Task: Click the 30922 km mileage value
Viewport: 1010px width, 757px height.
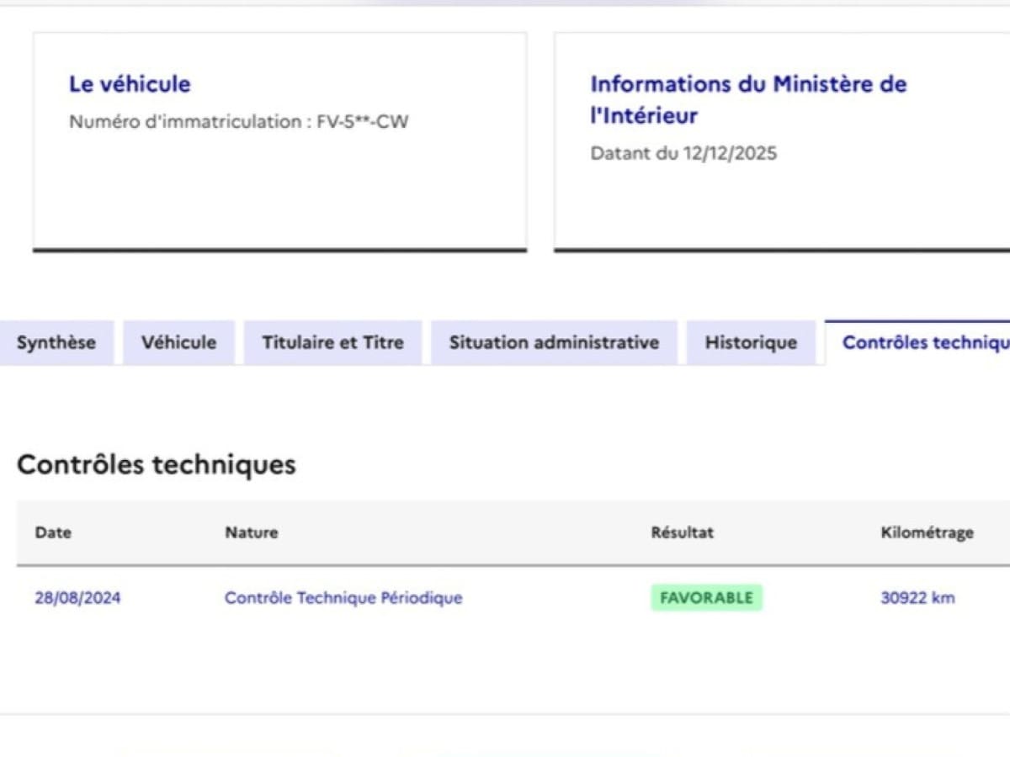Action: tap(917, 598)
